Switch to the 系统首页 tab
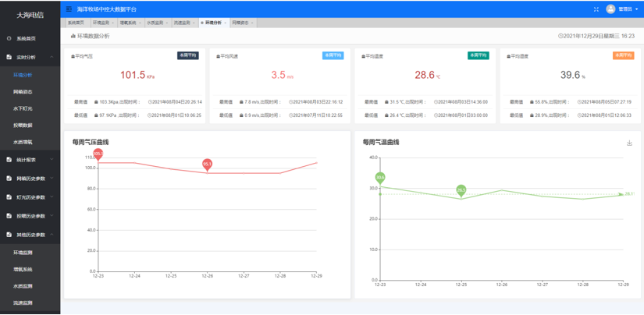The width and height of the screenshot is (644, 315). point(76,23)
